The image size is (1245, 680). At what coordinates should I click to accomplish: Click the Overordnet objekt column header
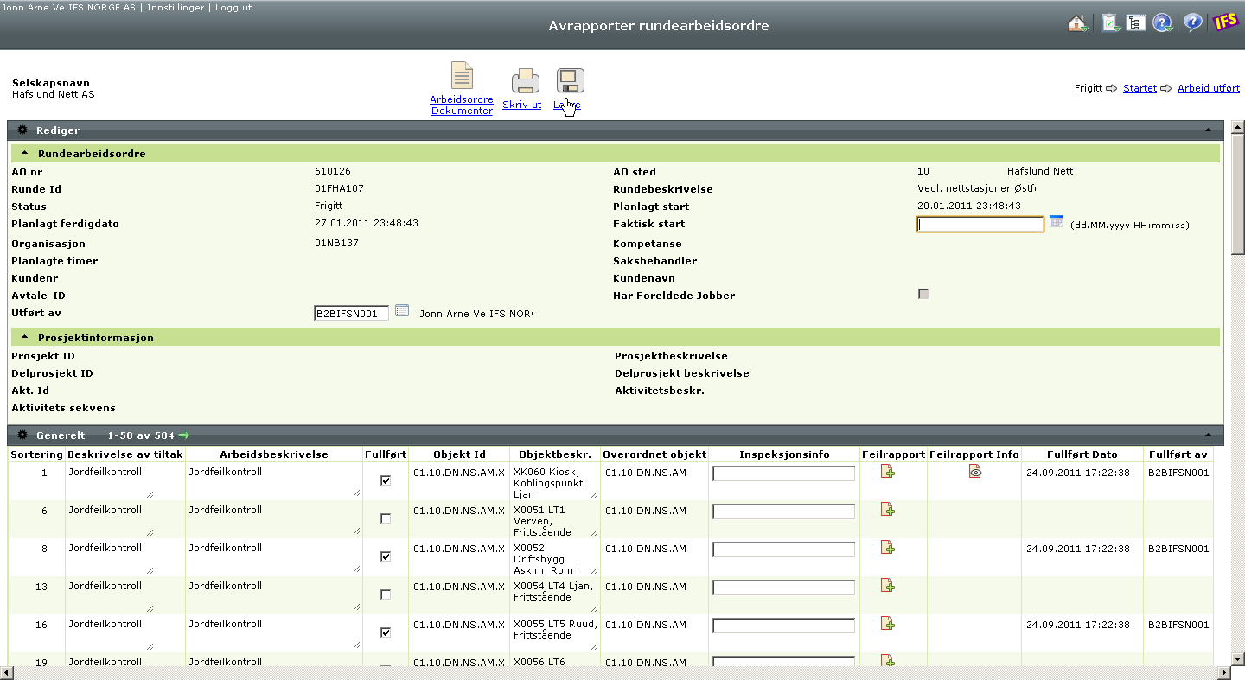654,454
